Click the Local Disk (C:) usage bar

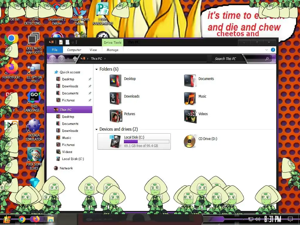click(146, 142)
